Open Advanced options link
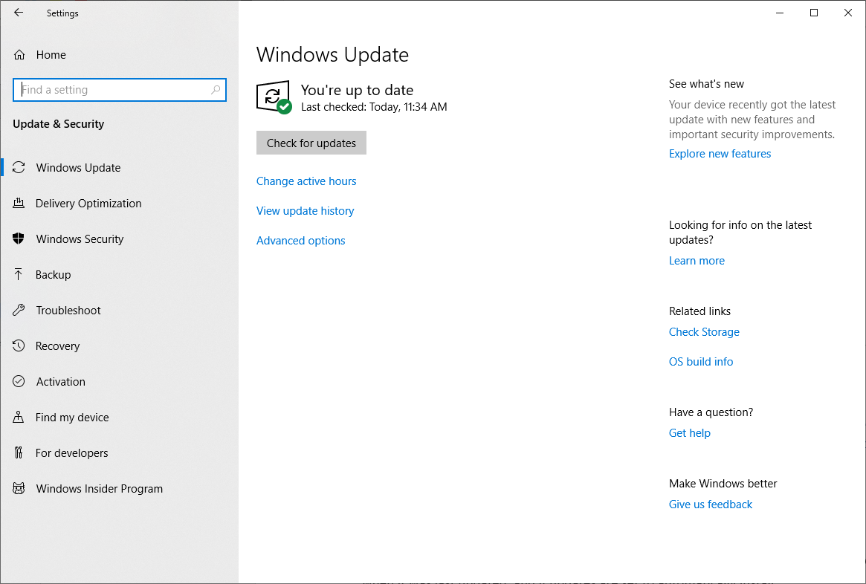The height and width of the screenshot is (584, 866). (301, 241)
